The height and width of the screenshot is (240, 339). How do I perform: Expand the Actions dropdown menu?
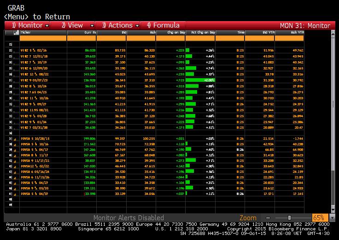coord(120,25)
